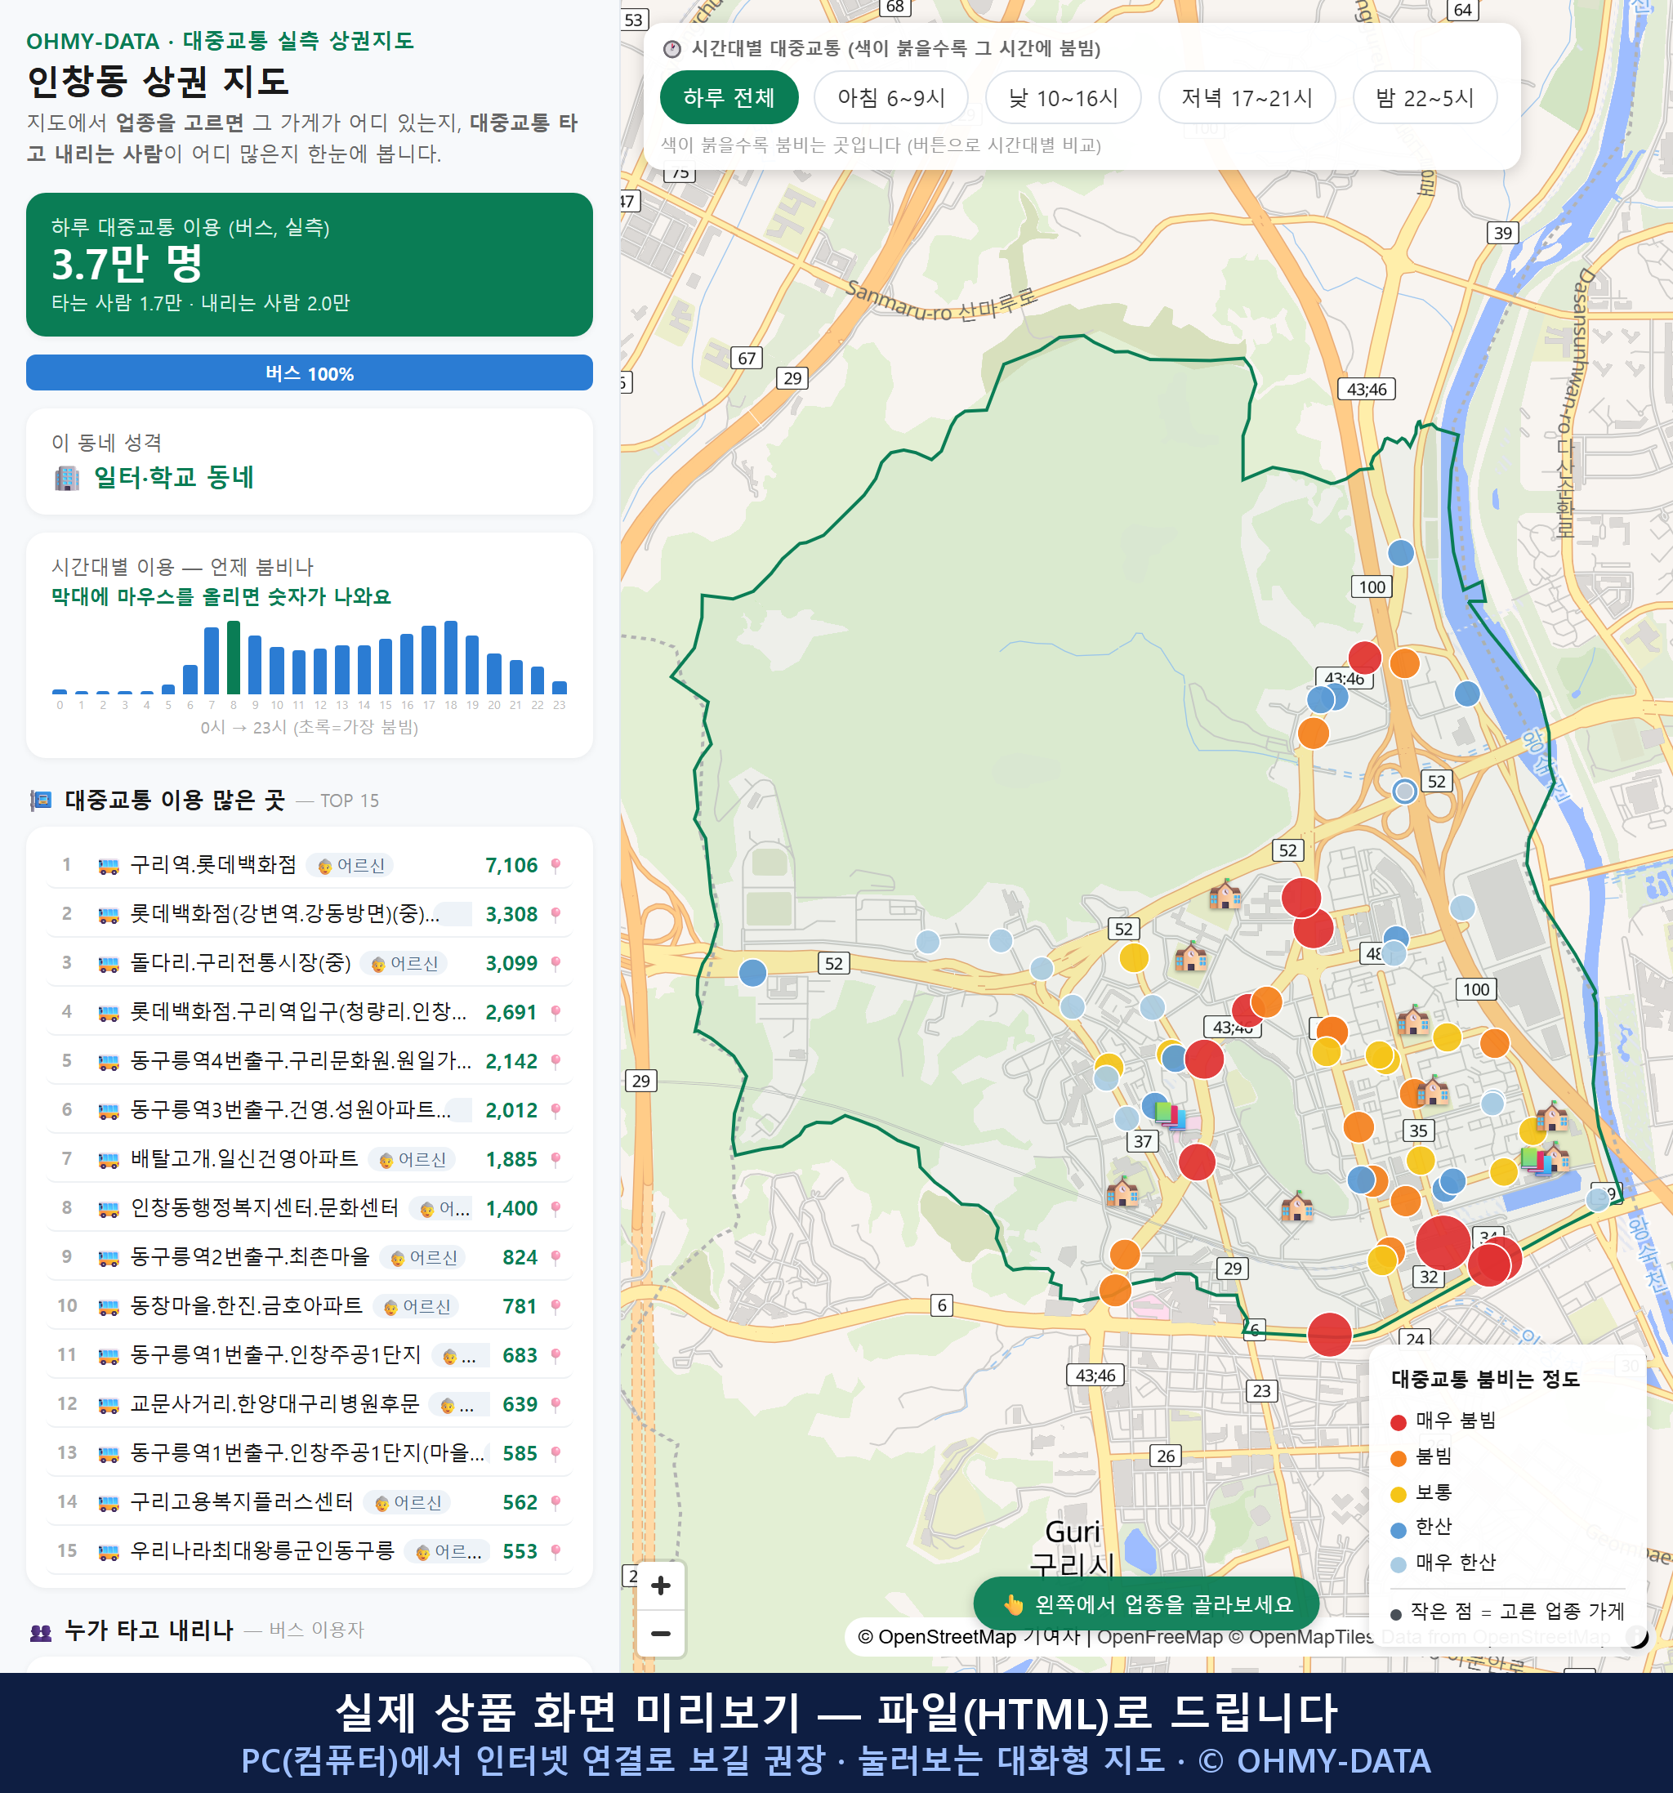Select the 하루 전체 time filter
Image resolution: width=1673 pixels, height=1793 pixels.
coord(729,97)
